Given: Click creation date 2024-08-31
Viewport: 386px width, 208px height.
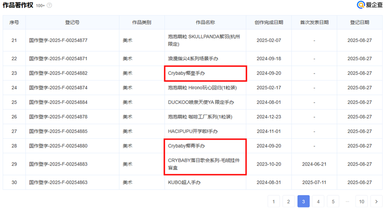Looking at the screenshot, I should pos(269,182).
